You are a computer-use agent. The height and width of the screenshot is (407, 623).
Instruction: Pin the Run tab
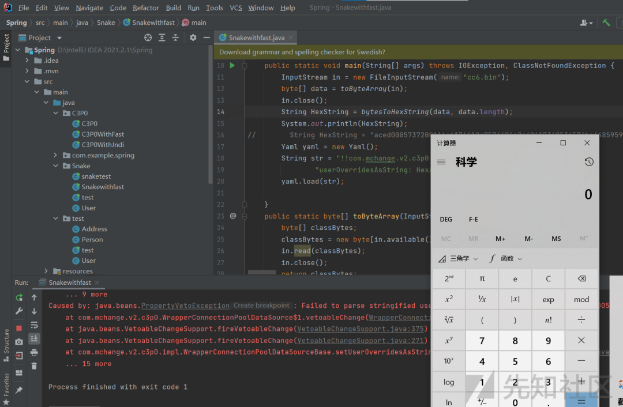[18, 390]
